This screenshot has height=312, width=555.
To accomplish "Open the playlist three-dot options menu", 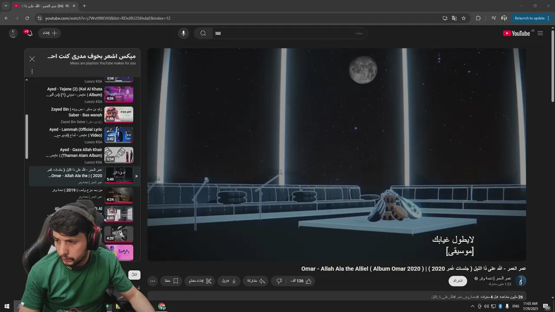I will pyautogui.click(x=32, y=71).
